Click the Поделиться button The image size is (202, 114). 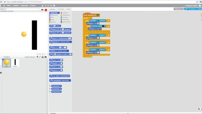pyautogui.click(x=179, y=9)
